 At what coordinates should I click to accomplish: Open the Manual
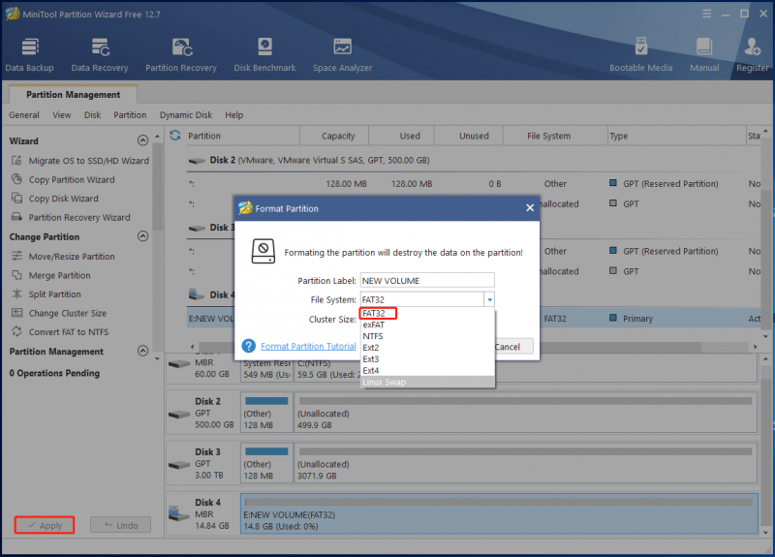point(704,55)
